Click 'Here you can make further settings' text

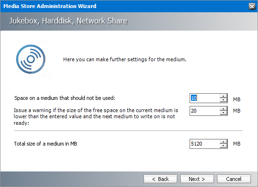coord(125,59)
